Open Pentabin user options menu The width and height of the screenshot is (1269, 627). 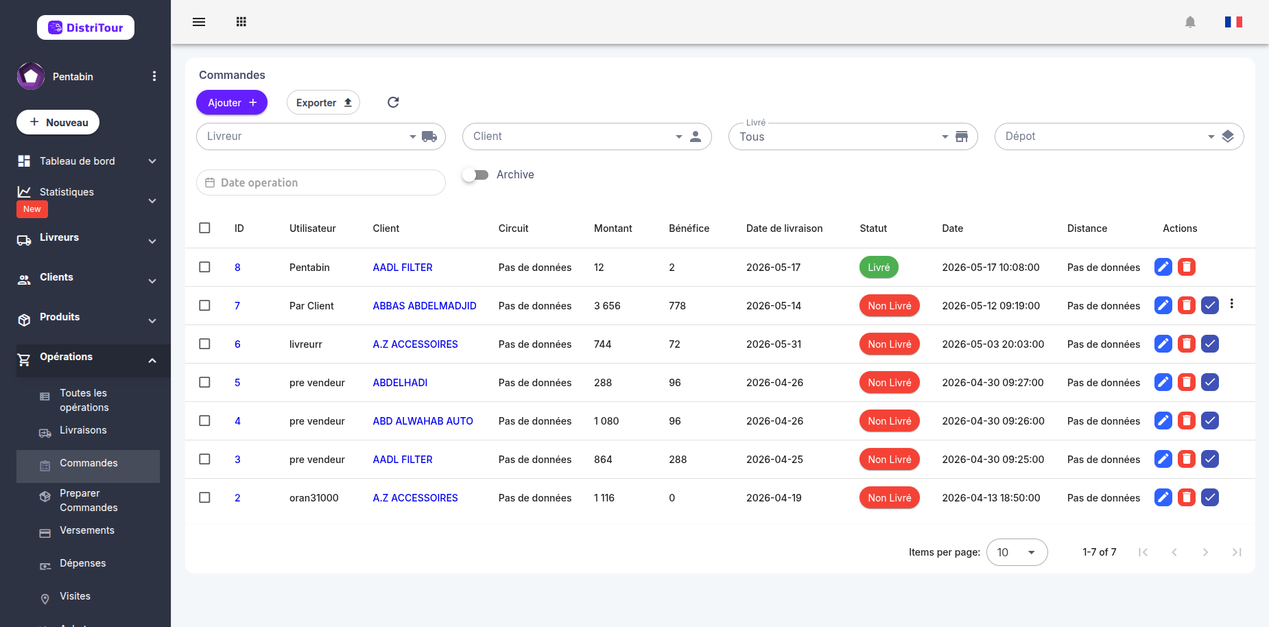point(154,76)
